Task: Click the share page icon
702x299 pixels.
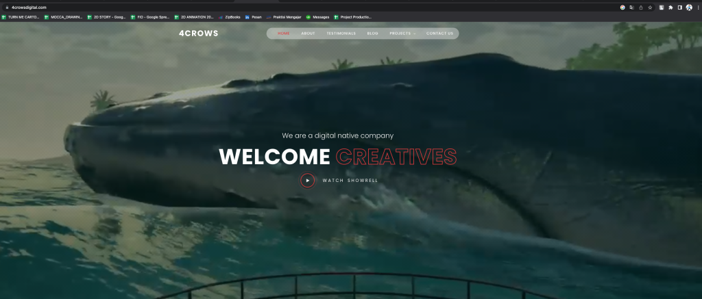Action: pyautogui.click(x=640, y=7)
